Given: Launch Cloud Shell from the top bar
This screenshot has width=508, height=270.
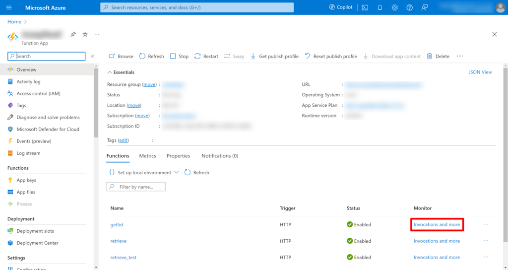Looking at the screenshot, I should coord(365,7).
